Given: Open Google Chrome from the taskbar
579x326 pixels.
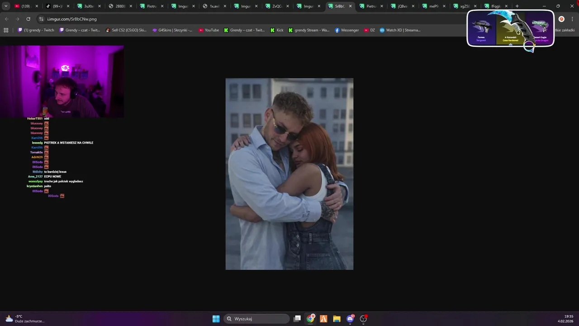Looking at the screenshot, I should (x=310, y=319).
